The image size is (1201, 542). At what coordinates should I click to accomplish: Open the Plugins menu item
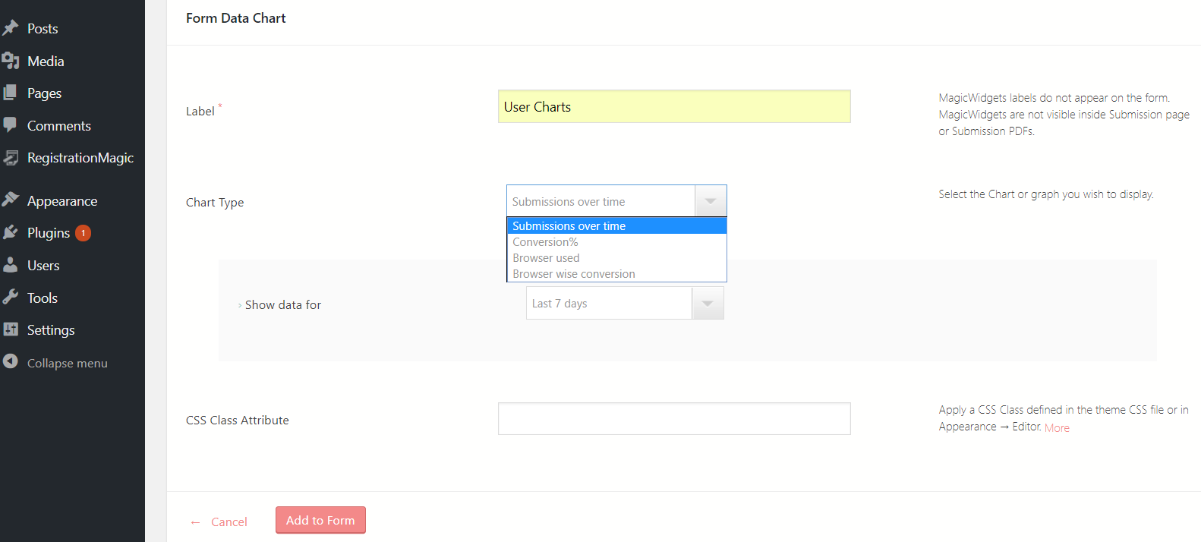coord(49,233)
